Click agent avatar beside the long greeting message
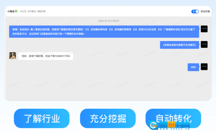Viewport: 216px width, 133px height. [x=204, y=29]
